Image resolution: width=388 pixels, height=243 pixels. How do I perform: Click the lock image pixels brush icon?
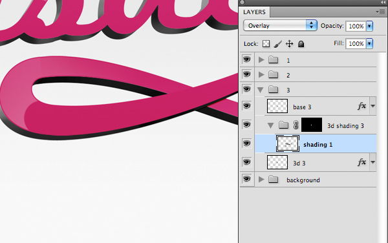pos(278,44)
